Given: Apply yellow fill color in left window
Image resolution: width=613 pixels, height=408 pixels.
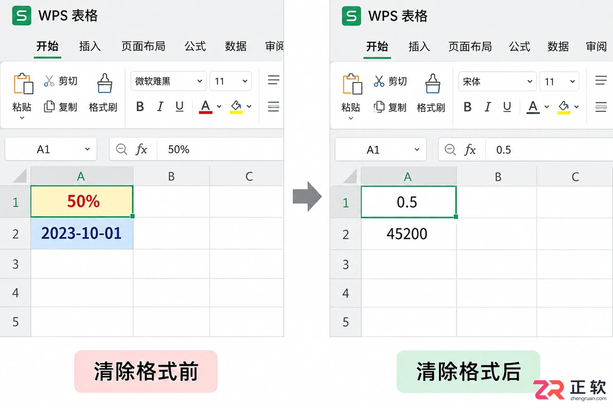Looking at the screenshot, I should tap(236, 107).
